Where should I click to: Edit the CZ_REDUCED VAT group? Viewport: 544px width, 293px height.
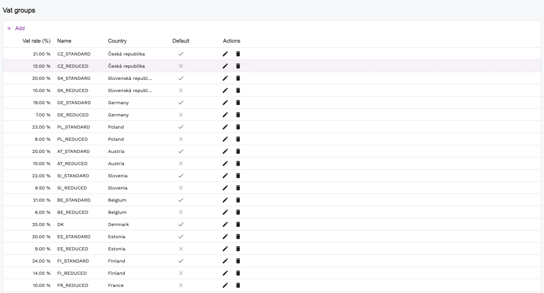[225, 66]
